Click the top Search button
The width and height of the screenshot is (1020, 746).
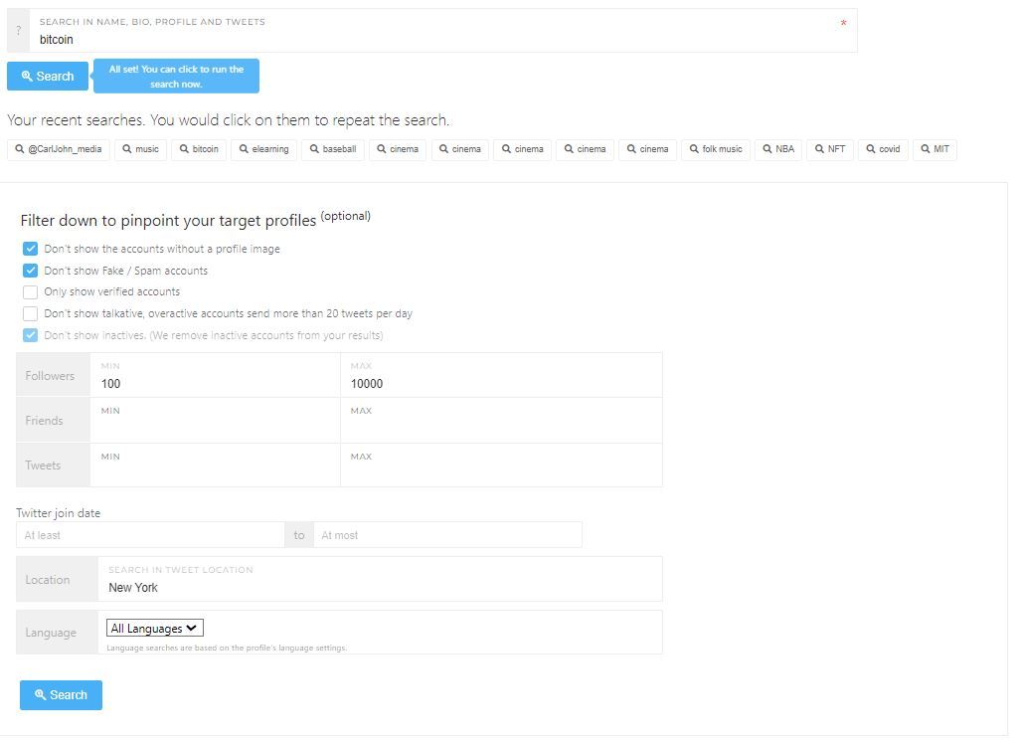click(47, 76)
